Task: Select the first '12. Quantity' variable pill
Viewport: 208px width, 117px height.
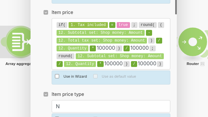Action: pos(72,48)
